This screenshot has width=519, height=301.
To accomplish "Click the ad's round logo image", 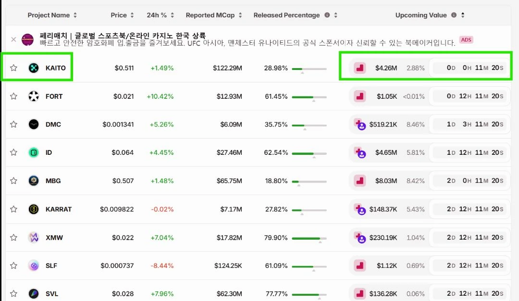I will tap(27, 40).
